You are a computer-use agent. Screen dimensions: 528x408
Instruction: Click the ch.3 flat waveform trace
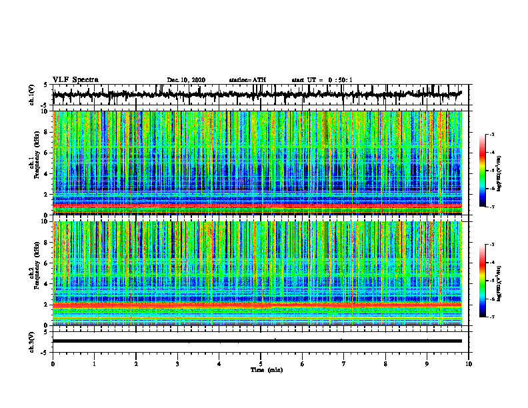(x=257, y=341)
